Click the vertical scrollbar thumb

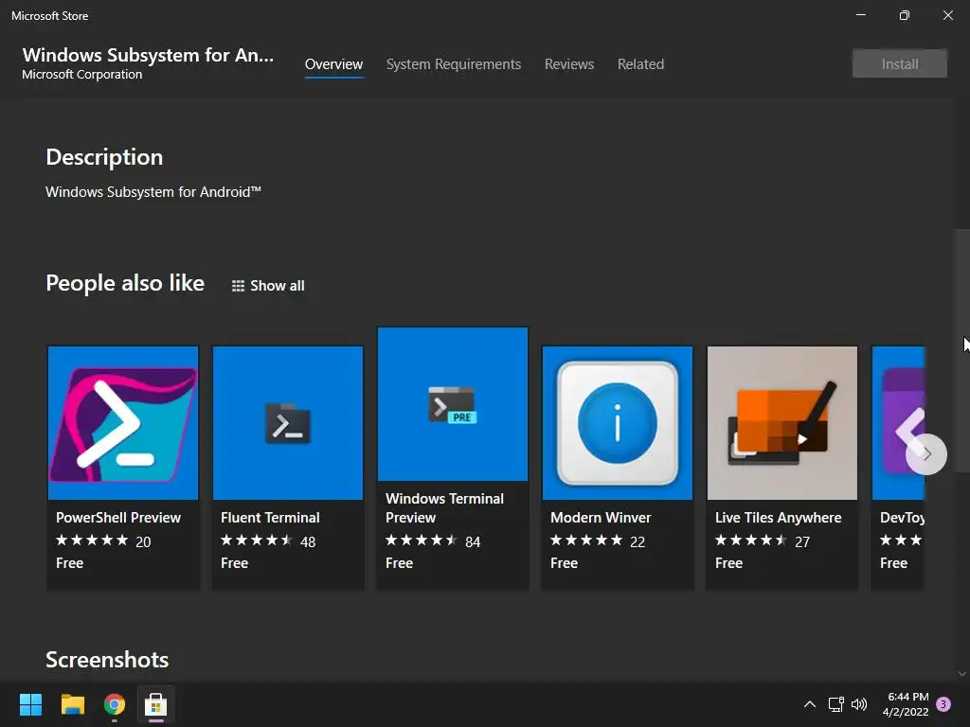[x=962, y=350]
